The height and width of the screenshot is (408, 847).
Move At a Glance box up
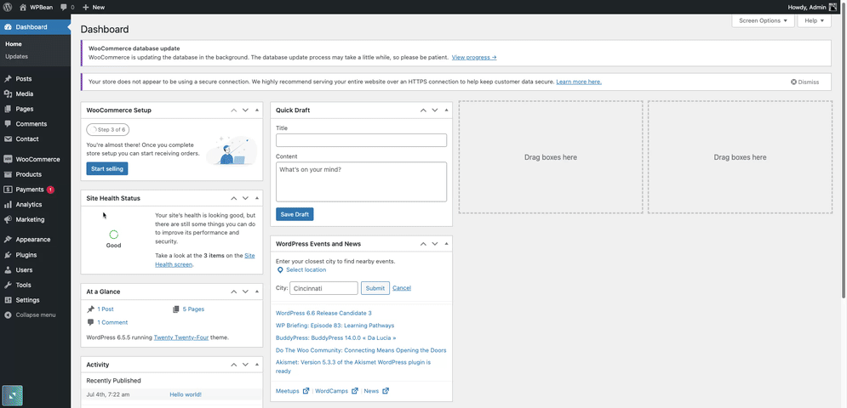(234, 292)
